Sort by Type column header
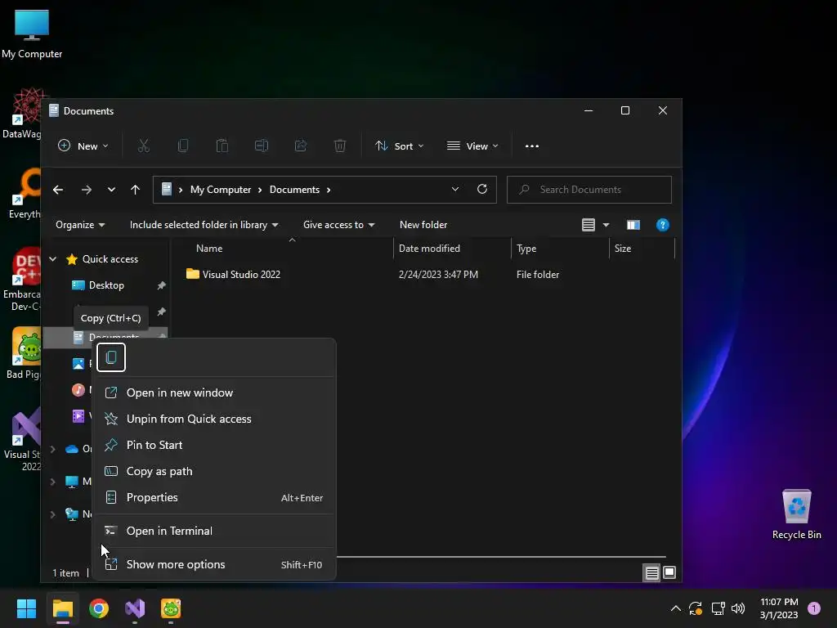837x628 pixels. (x=526, y=249)
